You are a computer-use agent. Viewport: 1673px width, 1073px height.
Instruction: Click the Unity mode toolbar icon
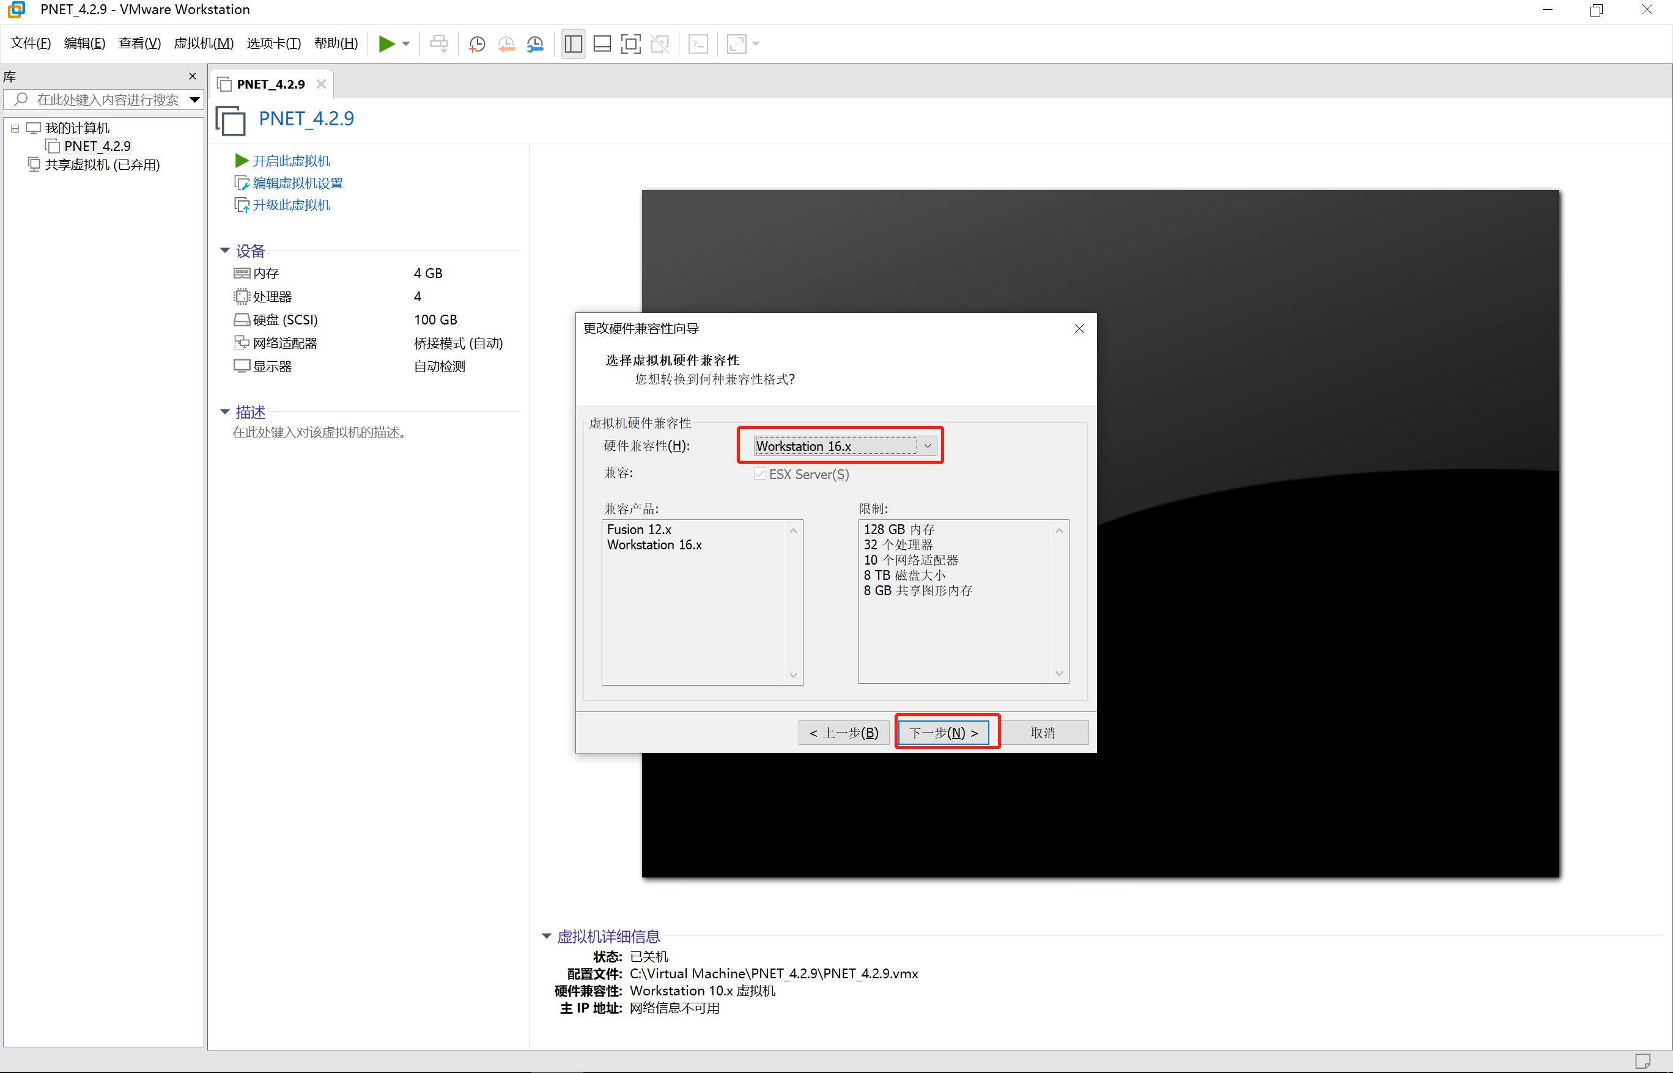point(660,44)
